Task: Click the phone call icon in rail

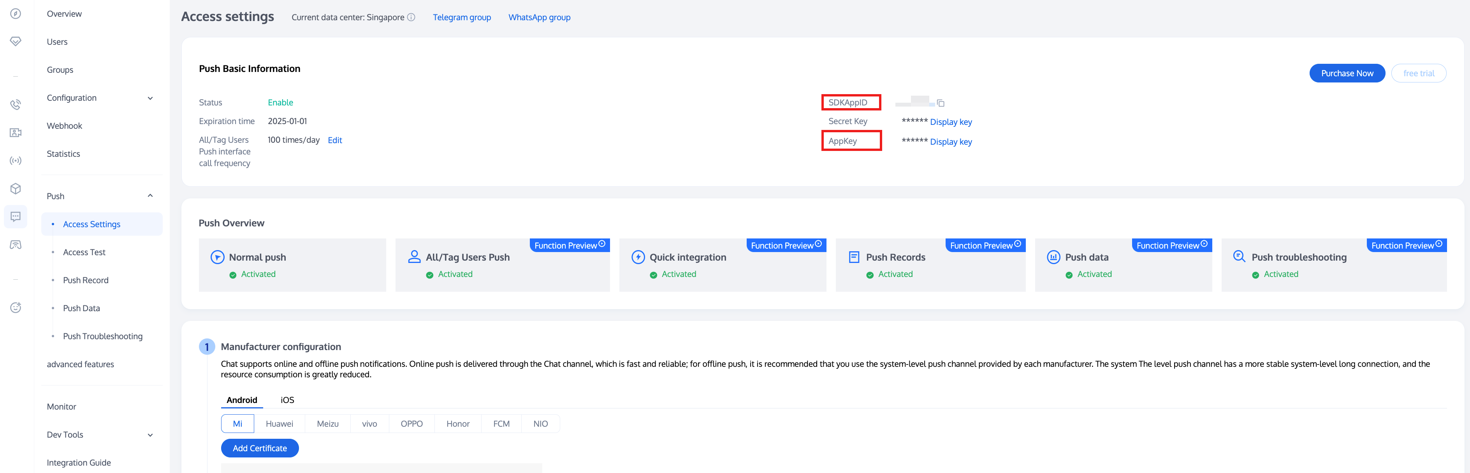Action: [16, 105]
